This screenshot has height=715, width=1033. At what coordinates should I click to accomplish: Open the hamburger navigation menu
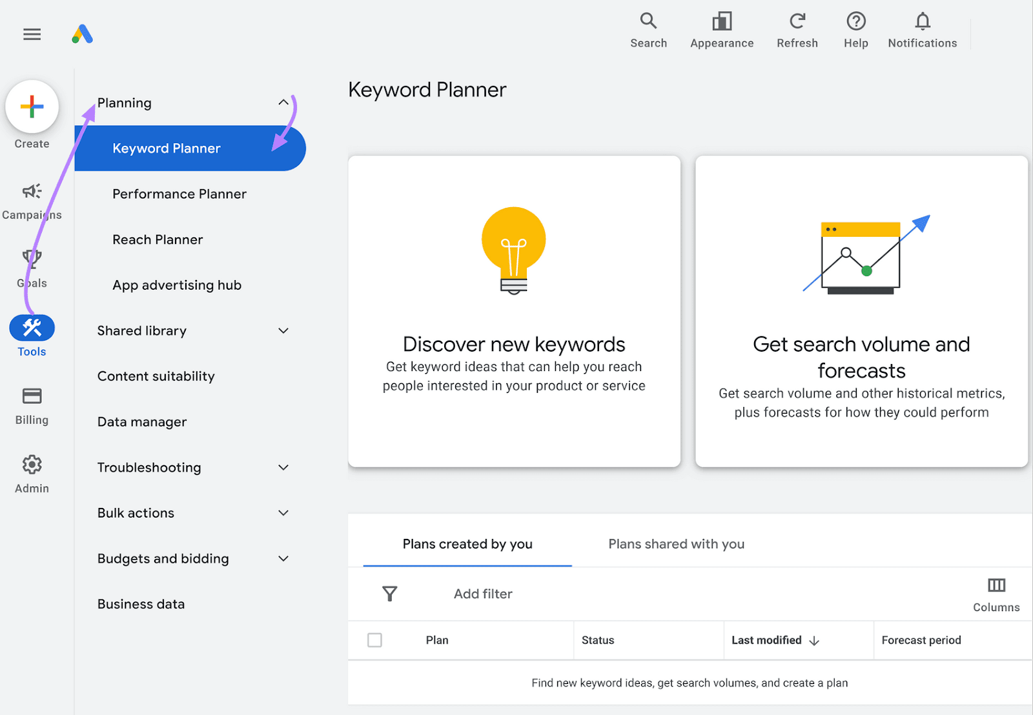[x=32, y=34]
